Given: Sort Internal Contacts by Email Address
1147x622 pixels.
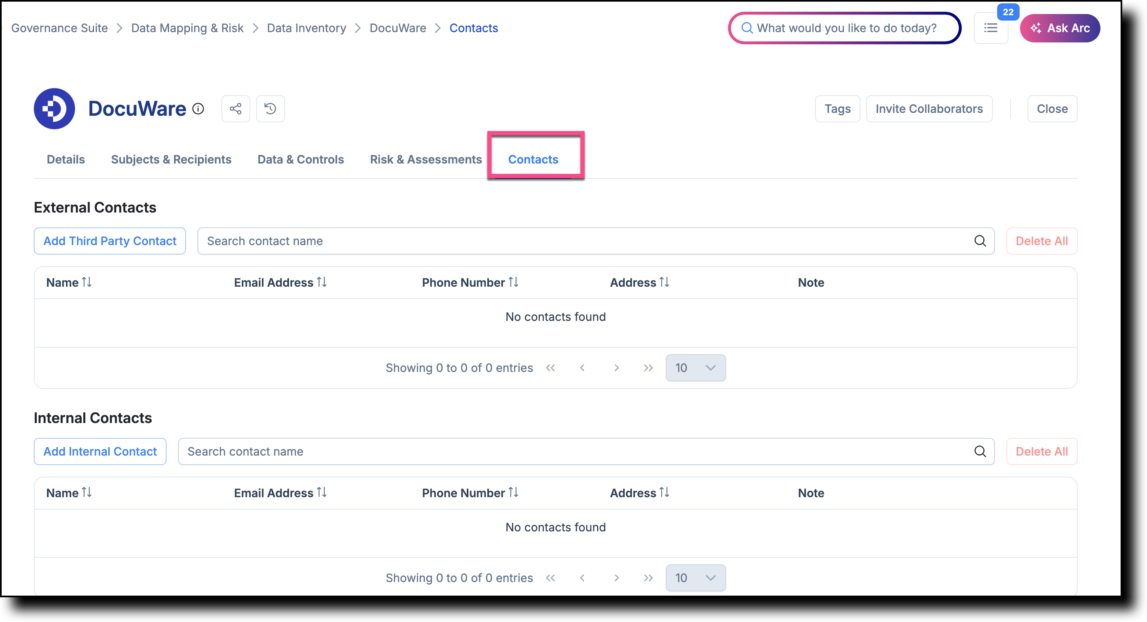Looking at the screenshot, I should coord(322,493).
